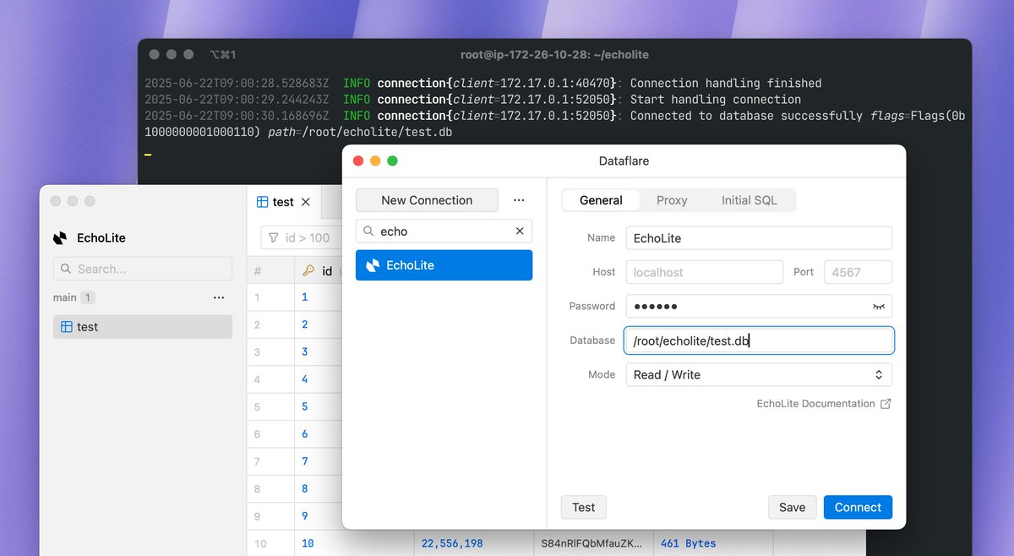This screenshot has height=556, width=1014.
Task: Toggle password visibility eye icon
Action: click(879, 306)
